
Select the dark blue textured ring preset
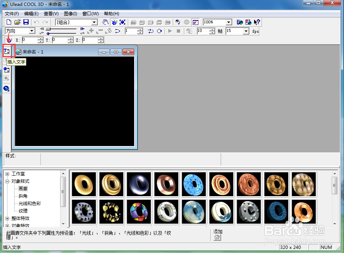click(276, 212)
